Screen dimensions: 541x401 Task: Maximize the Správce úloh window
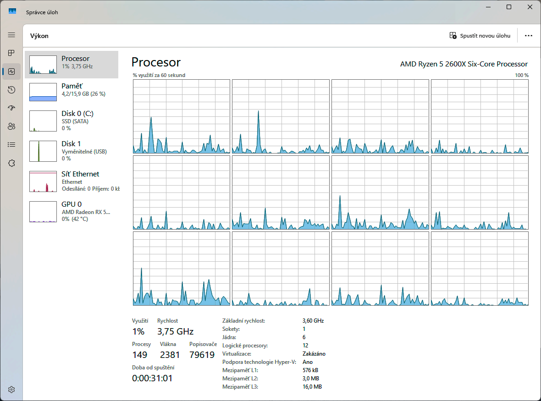coord(509,7)
